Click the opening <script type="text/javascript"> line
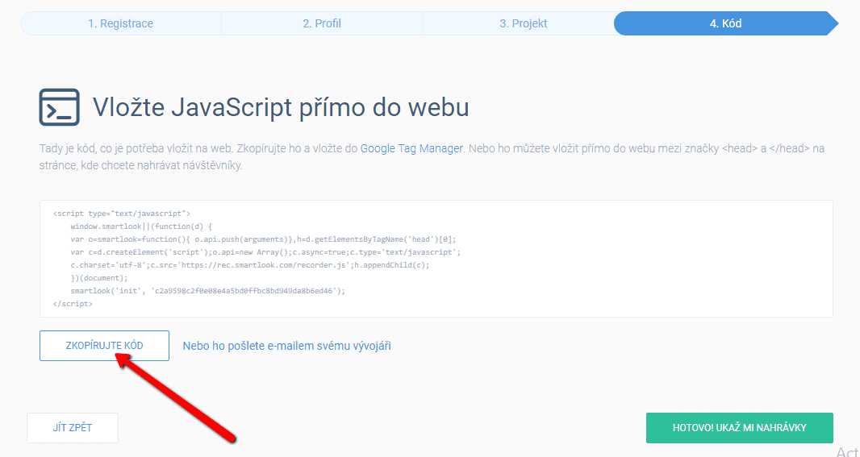The height and width of the screenshot is (457, 860). point(122,213)
